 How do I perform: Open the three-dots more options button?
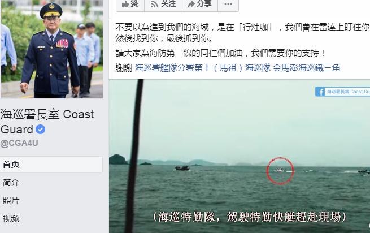(228, 4)
